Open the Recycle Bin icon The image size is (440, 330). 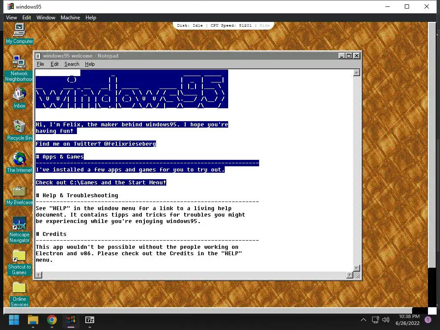[x=19, y=130]
